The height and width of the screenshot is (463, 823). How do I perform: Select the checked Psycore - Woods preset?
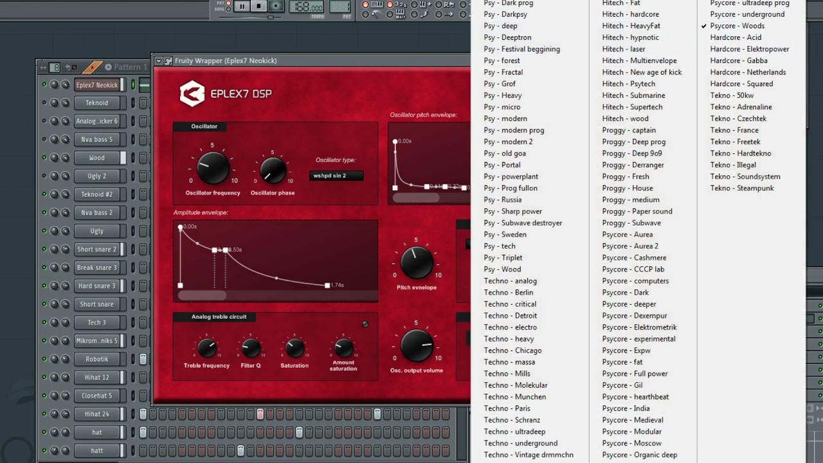tap(737, 26)
